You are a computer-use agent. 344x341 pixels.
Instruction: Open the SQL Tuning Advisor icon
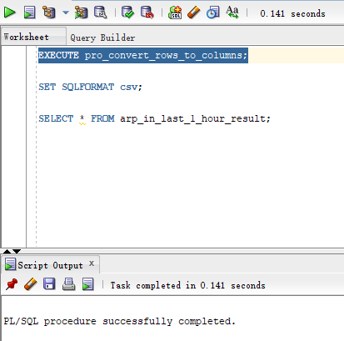[101, 13]
